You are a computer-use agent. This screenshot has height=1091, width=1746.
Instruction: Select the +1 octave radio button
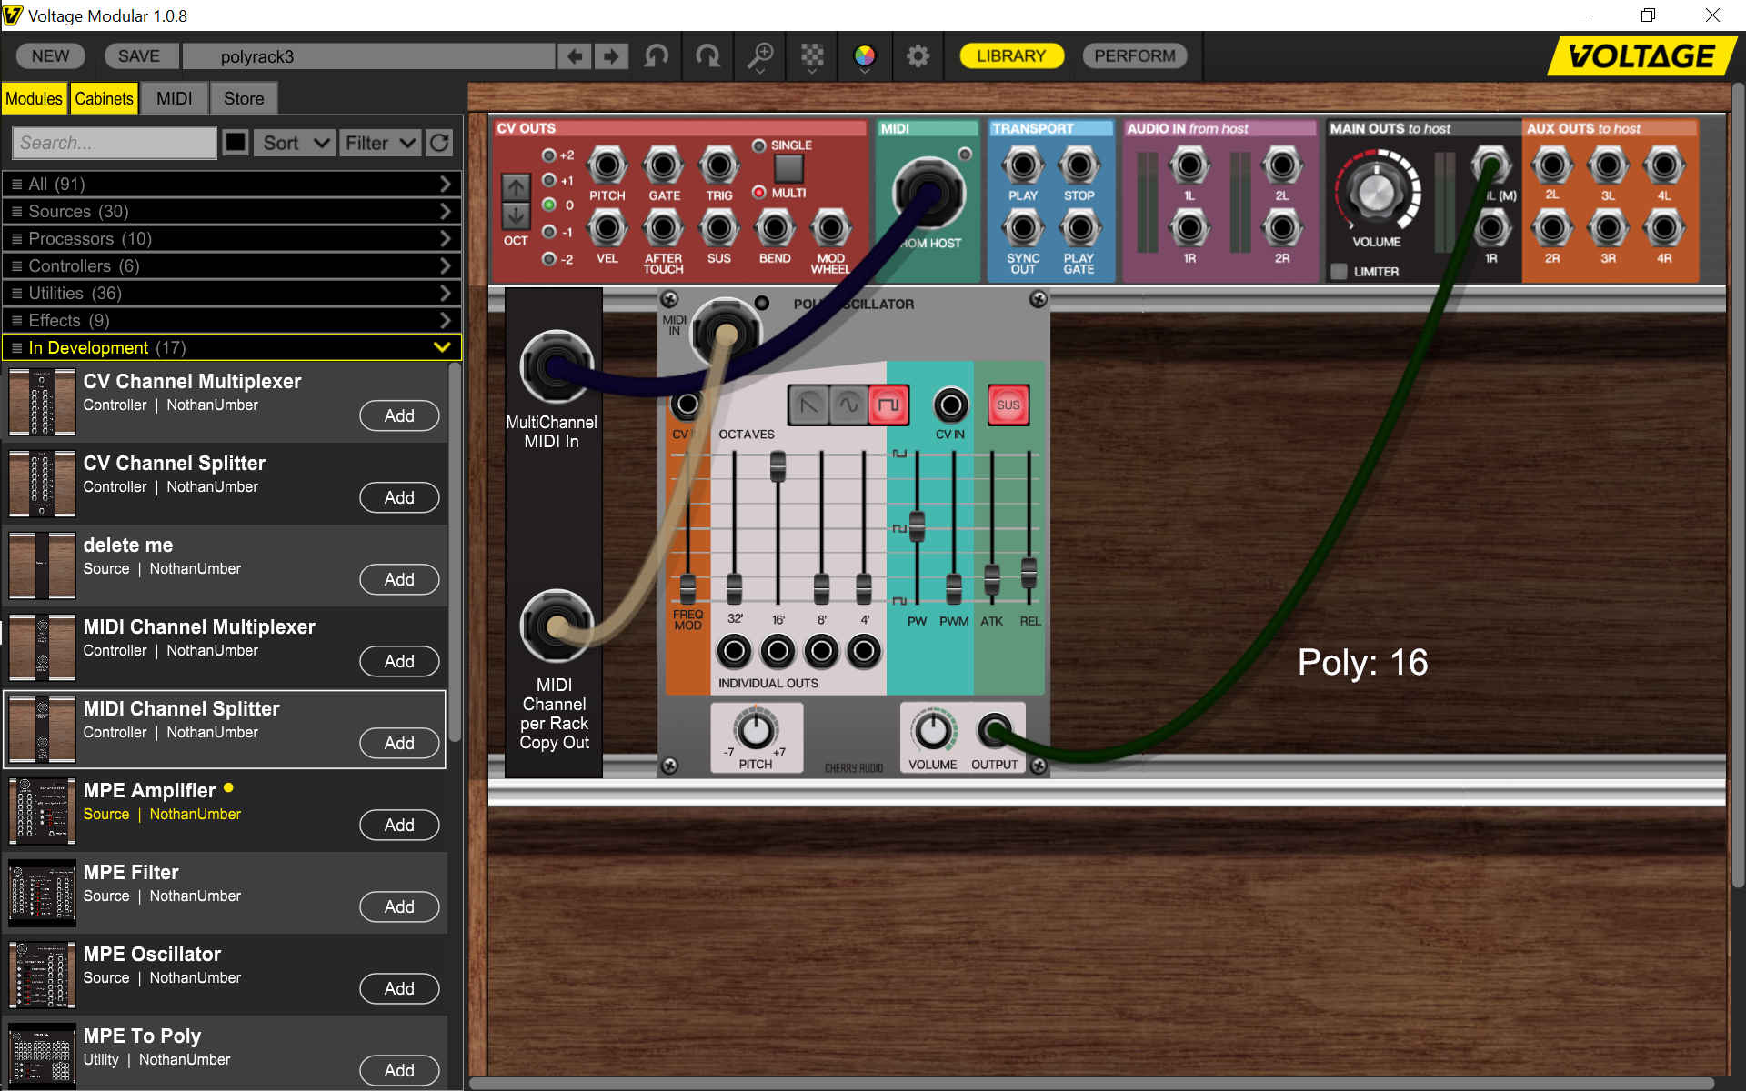point(548,180)
